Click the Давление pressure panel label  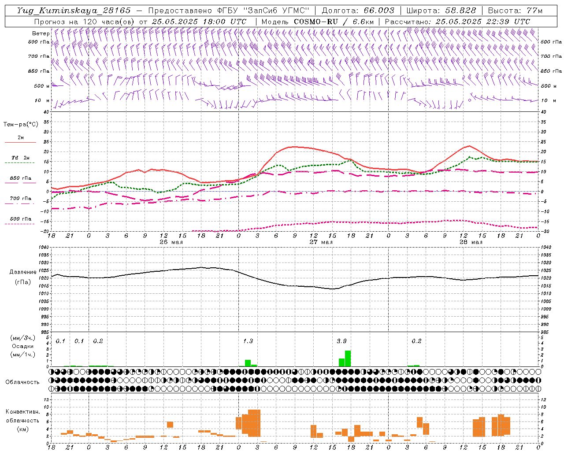(x=23, y=272)
